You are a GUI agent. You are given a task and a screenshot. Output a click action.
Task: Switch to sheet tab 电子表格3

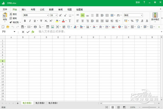coord(53,103)
